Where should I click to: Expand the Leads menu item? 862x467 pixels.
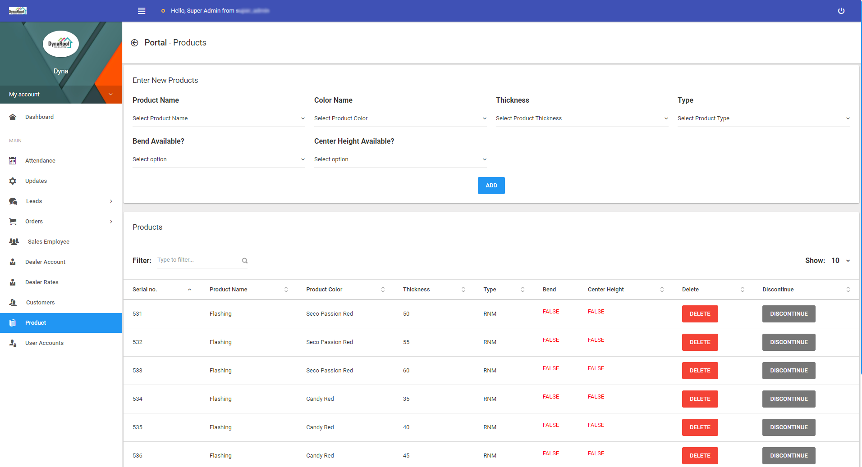tap(34, 201)
